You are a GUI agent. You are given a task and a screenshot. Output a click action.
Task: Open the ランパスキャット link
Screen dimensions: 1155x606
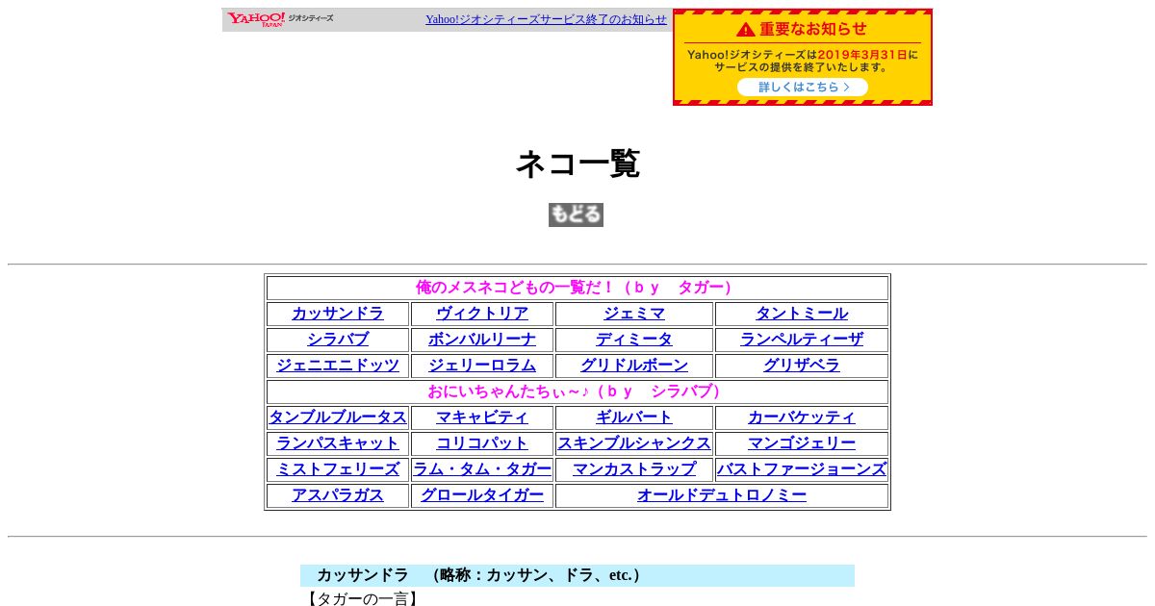tap(338, 443)
